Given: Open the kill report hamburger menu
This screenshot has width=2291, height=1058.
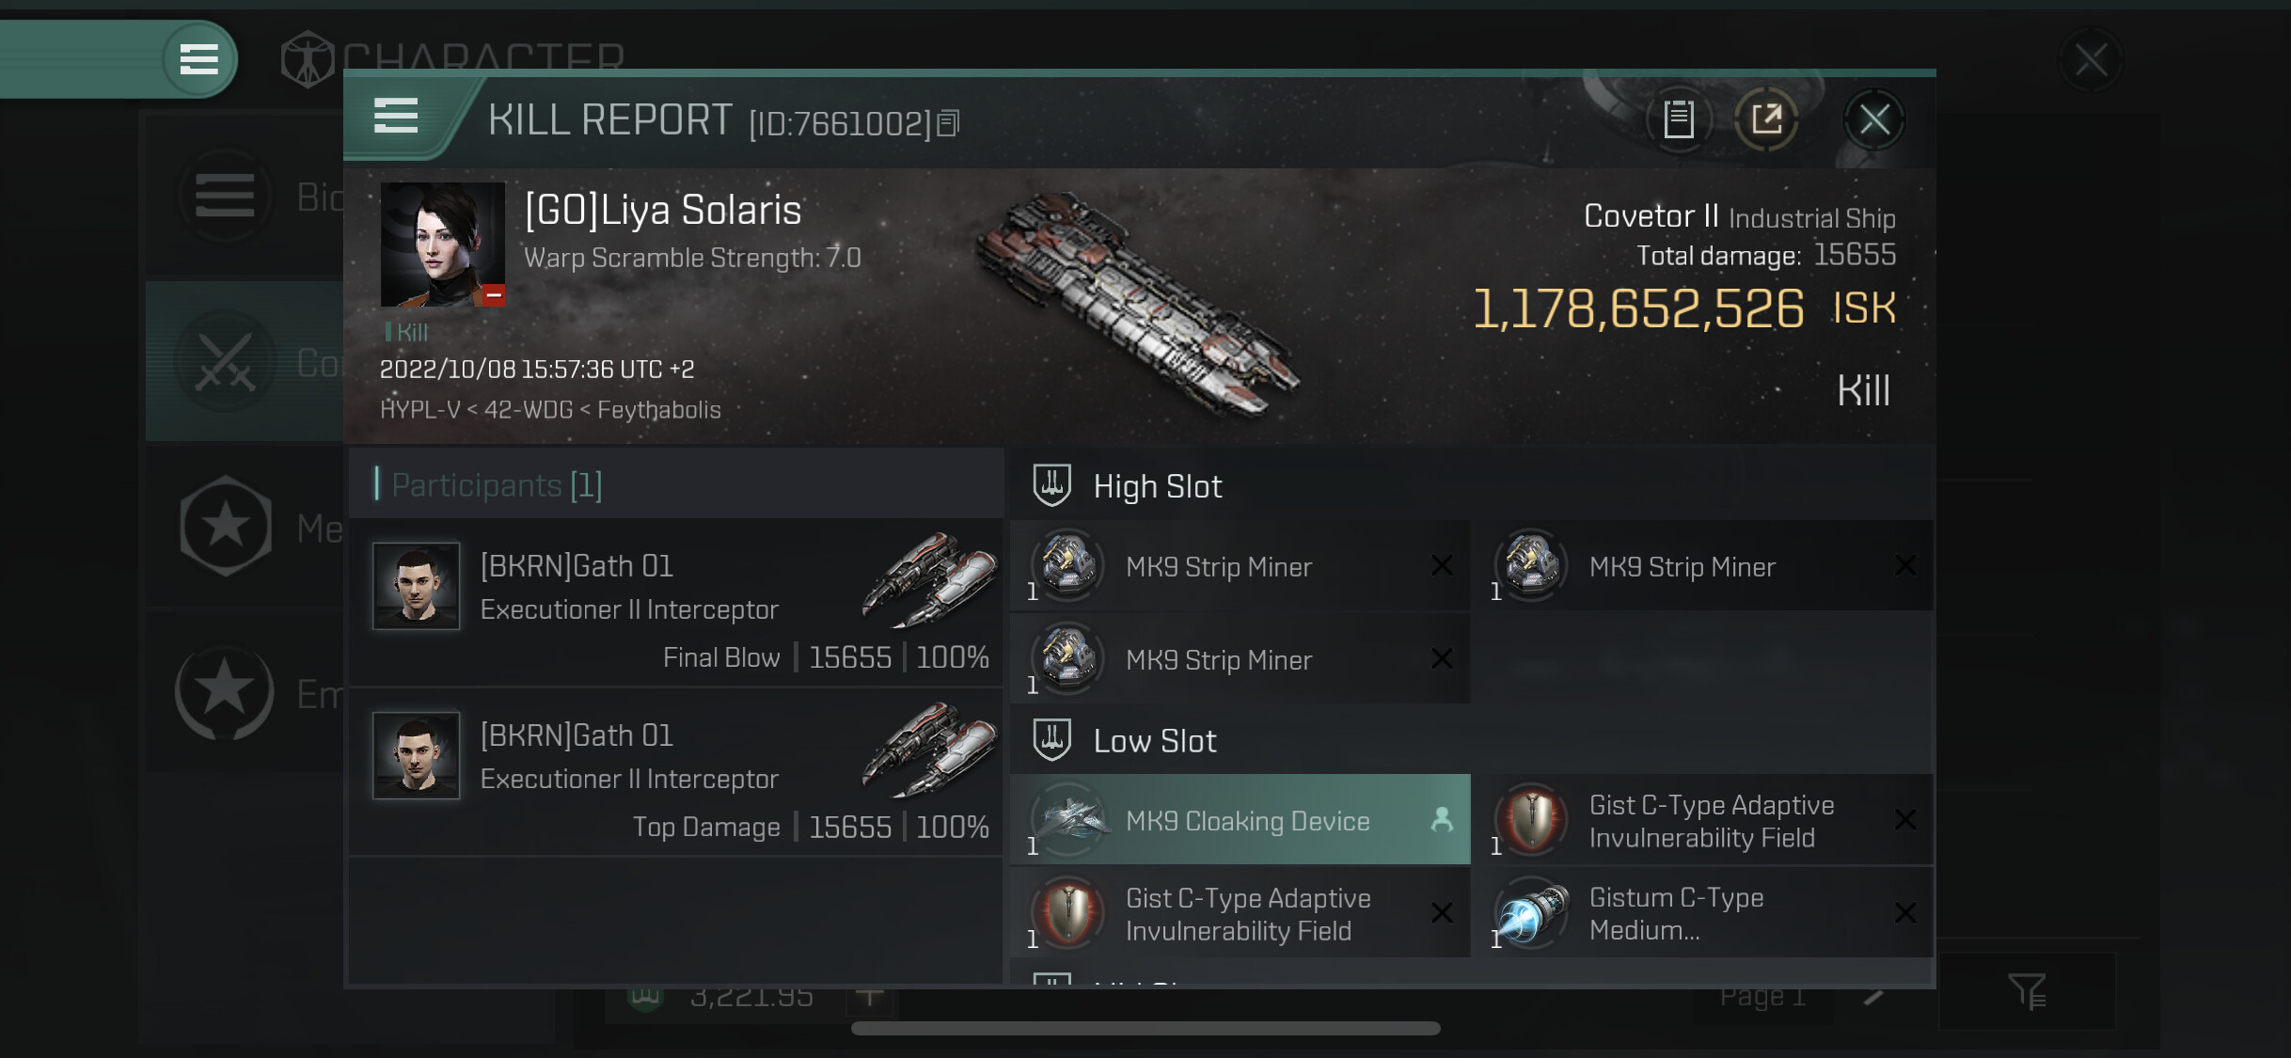Looking at the screenshot, I should 396,117.
